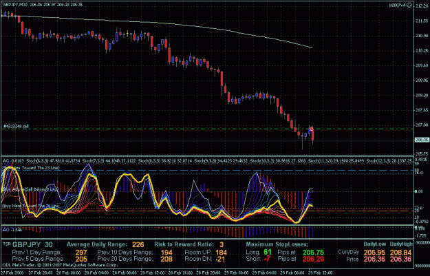Click the Room UP value 184
The width and height of the screenshot is (430, 276).
click(221, 253)
